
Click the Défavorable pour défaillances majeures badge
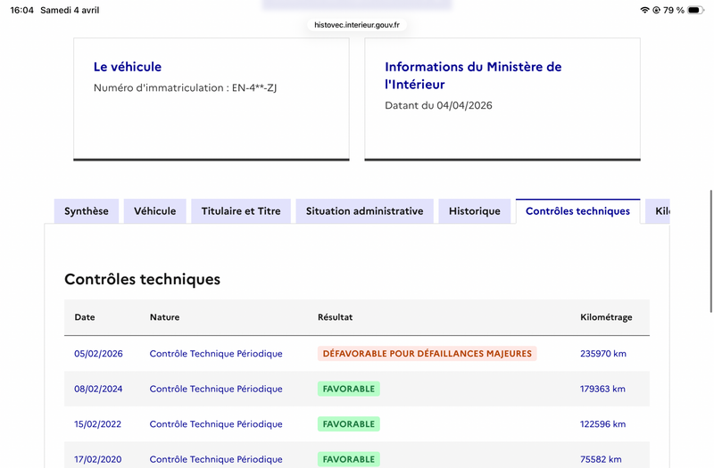(427, 354)
